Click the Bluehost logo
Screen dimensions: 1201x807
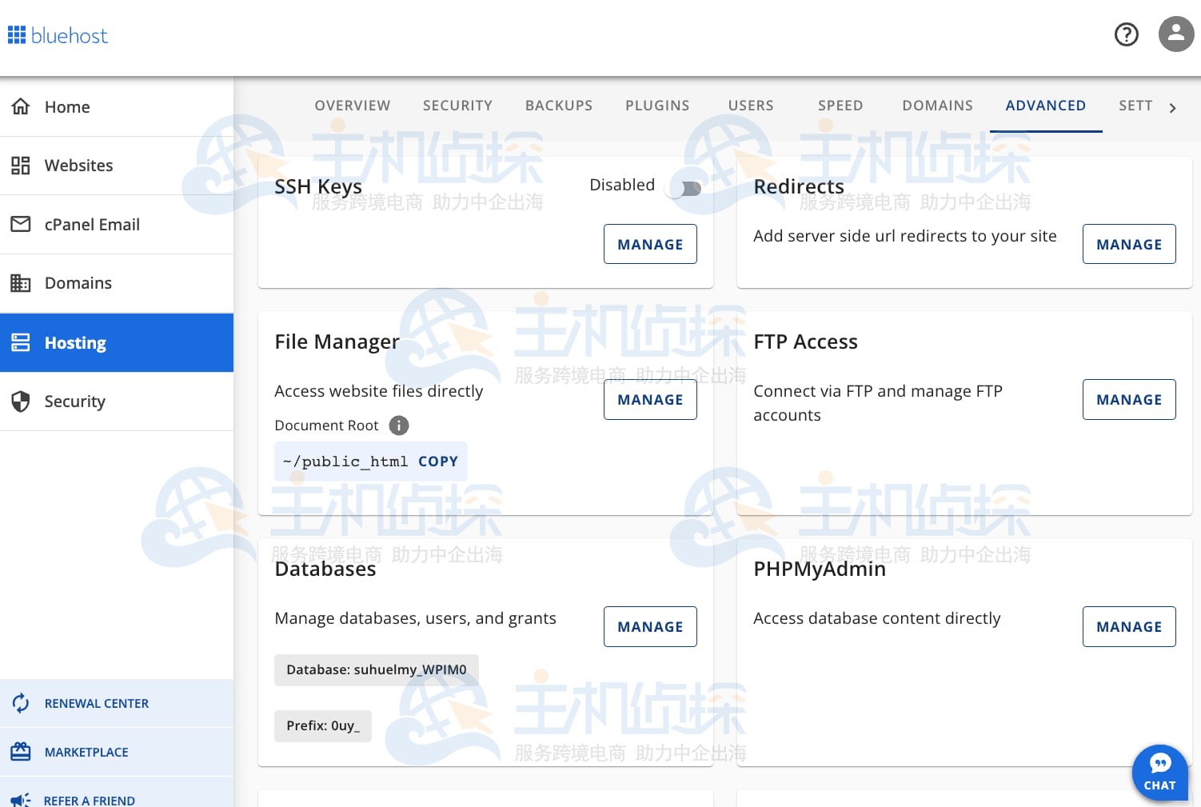click(58, 35)
